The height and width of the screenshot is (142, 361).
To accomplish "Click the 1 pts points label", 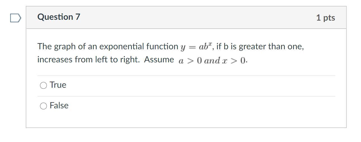I will click(x=326, y=18).
